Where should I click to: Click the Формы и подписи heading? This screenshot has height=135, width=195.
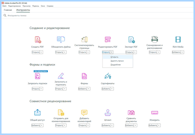click(42, 65)
